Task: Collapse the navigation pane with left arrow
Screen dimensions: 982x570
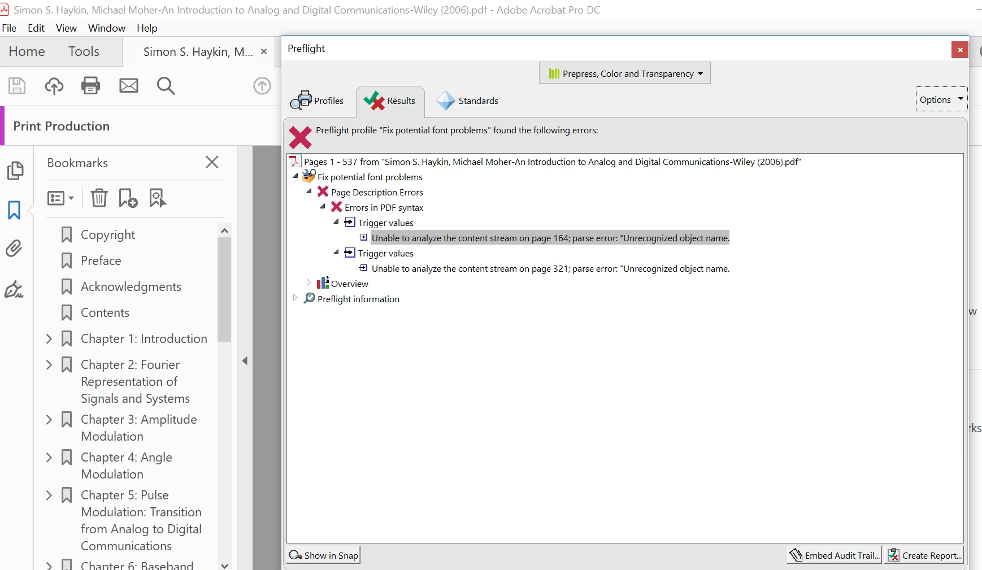Action: [245, 360]
